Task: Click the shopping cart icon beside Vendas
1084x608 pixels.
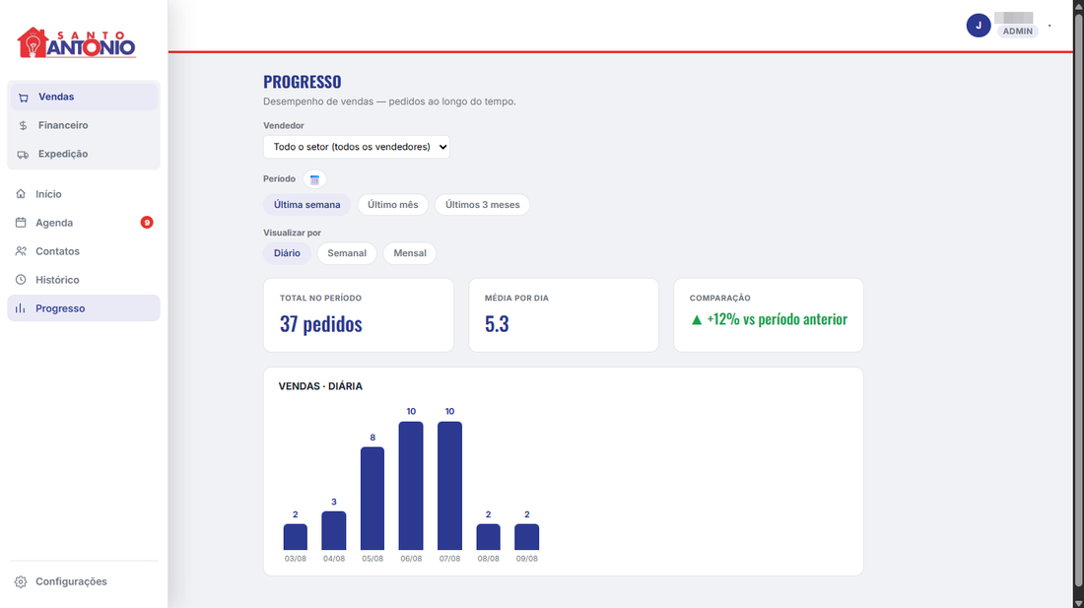Action: (24, 98)
